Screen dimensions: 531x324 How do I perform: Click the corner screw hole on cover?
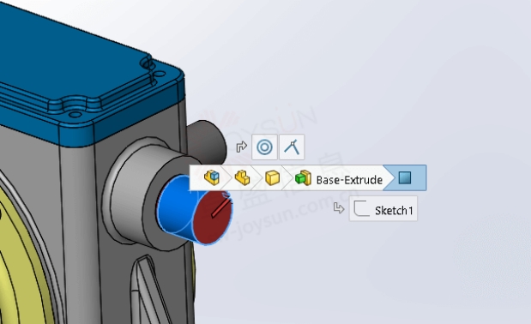[x=75, y=114]
